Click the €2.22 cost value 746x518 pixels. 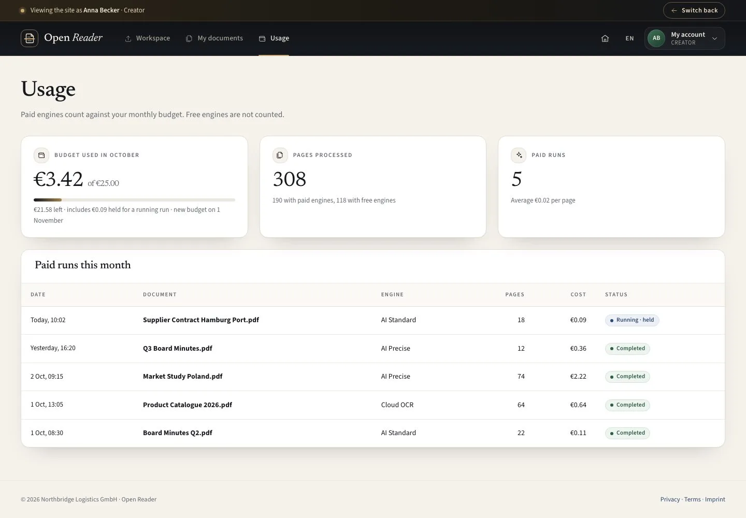coord(578,377)
